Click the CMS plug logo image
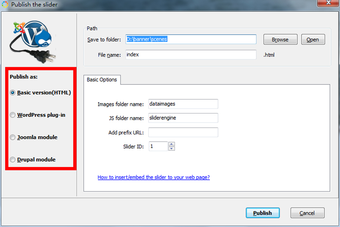Viewport: 340px width, 227px height. click(x=33, y=42)
